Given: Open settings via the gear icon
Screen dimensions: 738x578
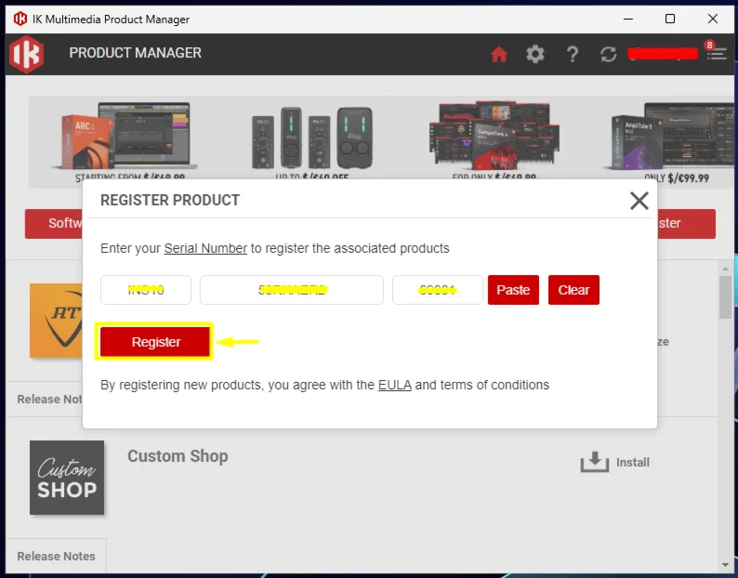Looking at the screenshot, I should pyautogui.click(x=535, y=54).
